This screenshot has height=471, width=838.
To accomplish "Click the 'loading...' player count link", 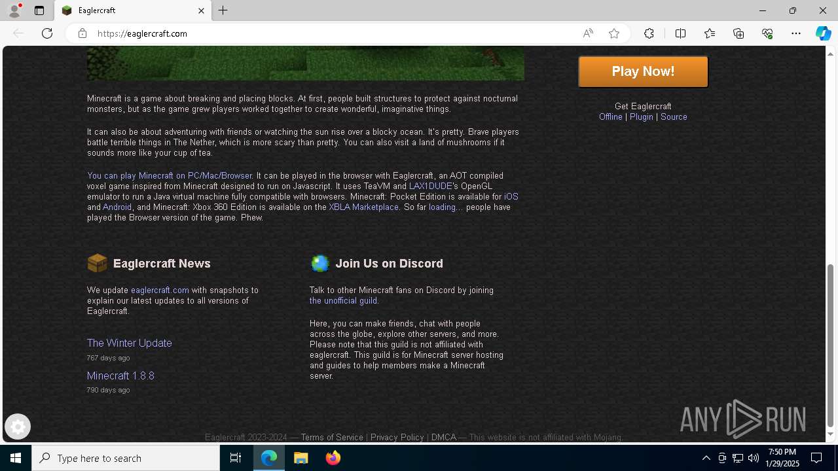I will click(446, 207).
